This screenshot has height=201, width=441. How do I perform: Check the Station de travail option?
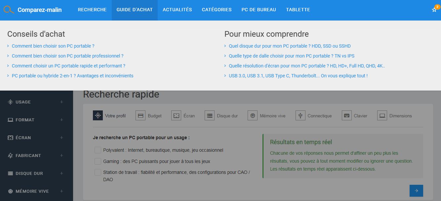tap(98, 172)
